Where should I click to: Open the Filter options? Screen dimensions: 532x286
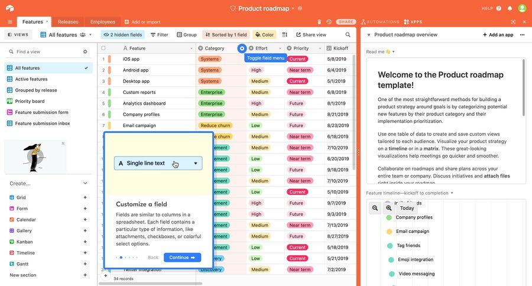coord(160,35)
